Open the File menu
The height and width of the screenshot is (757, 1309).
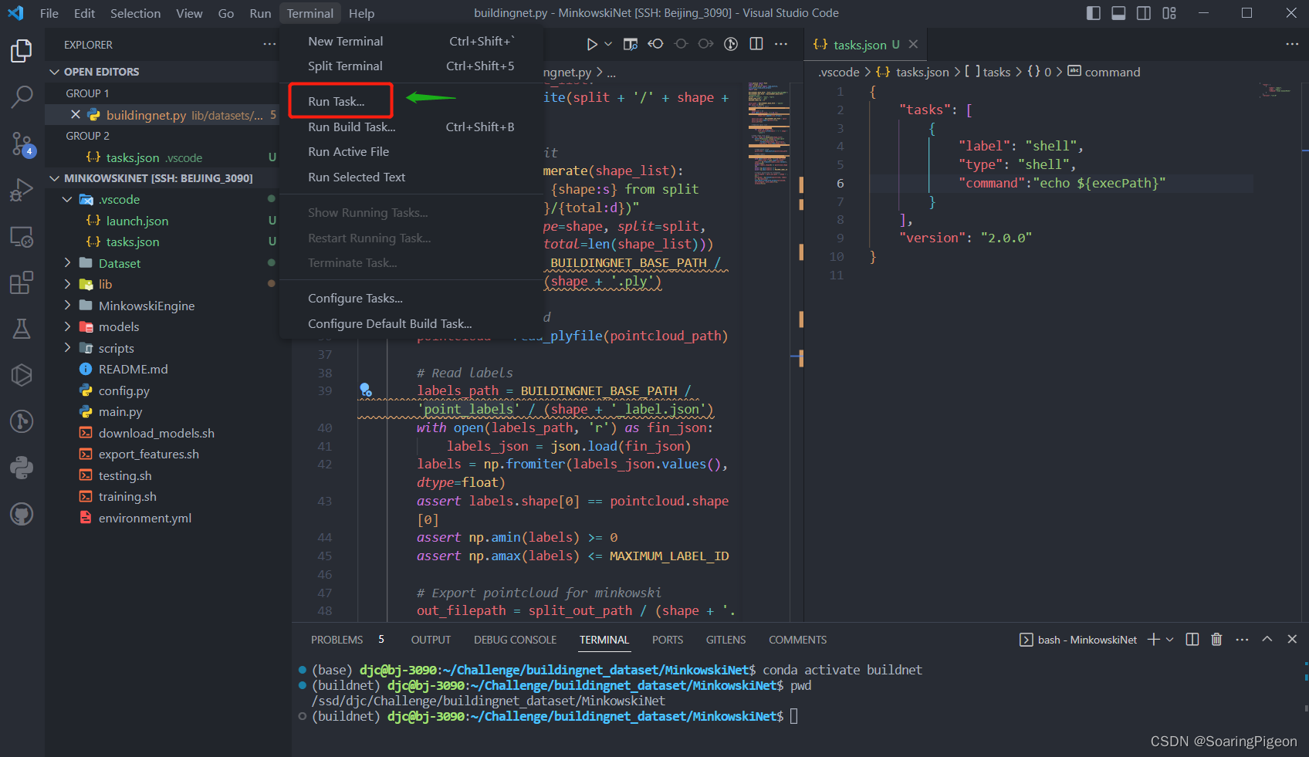coord(49,13)
